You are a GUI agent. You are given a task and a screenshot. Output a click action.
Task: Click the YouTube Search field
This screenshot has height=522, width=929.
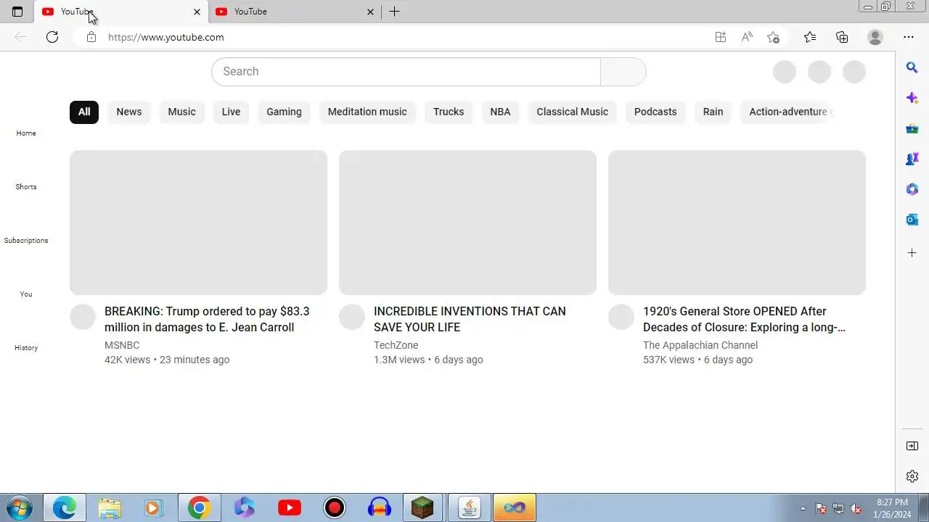[406, 72]
